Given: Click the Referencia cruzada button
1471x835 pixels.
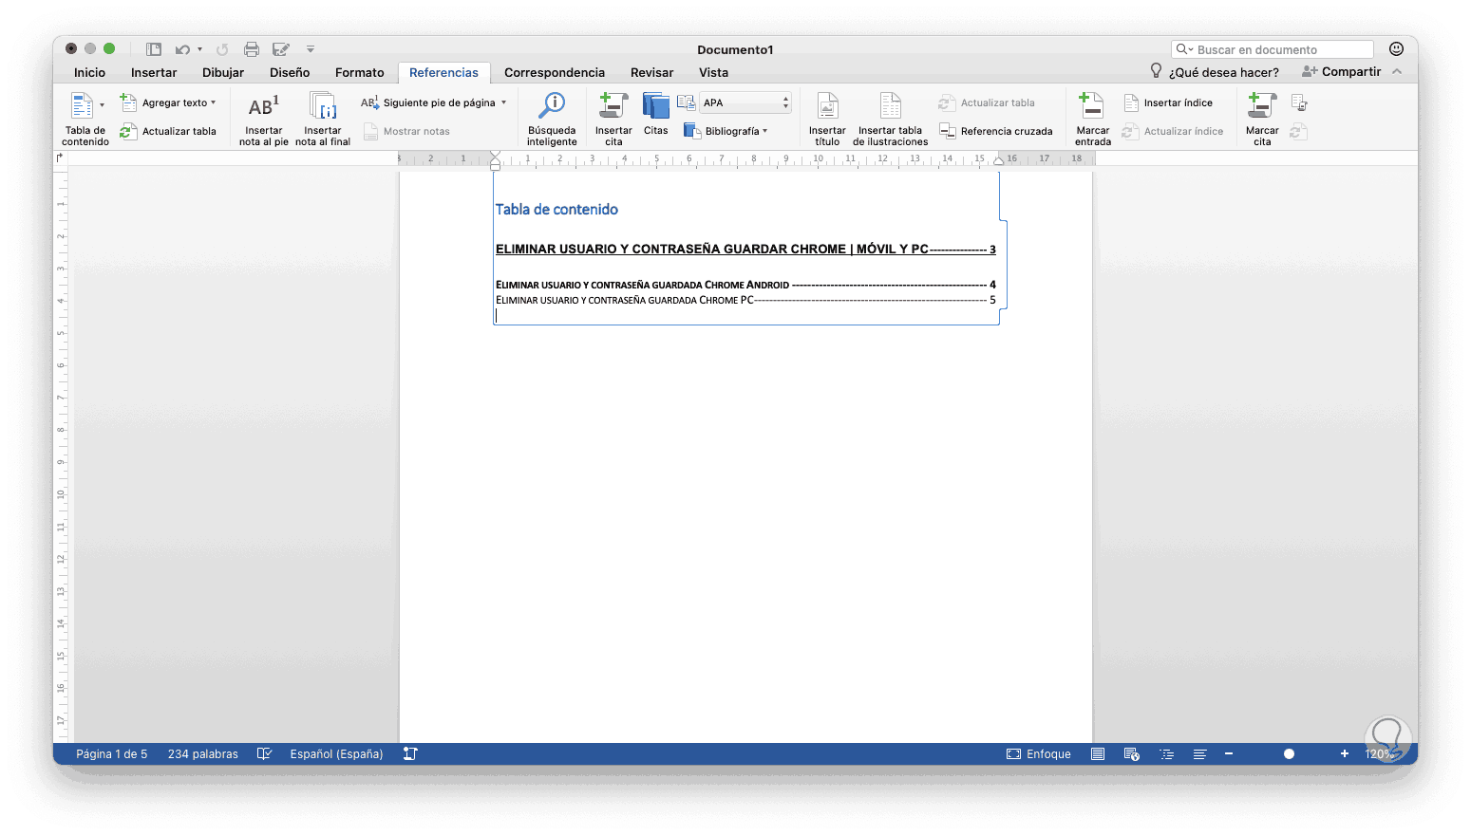Looking at the screenshot, I should point(996,131).
